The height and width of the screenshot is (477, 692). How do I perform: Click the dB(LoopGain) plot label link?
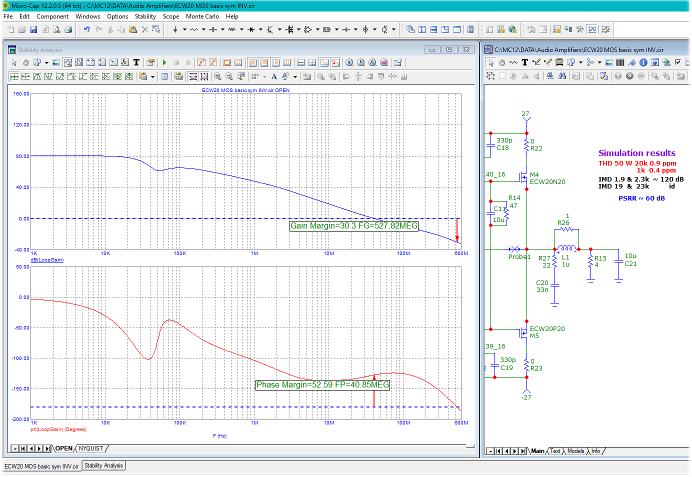47,260
